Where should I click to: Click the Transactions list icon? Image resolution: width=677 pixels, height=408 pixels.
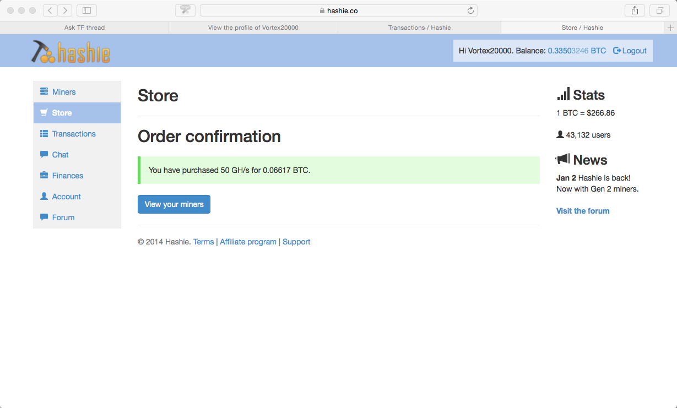44,134
